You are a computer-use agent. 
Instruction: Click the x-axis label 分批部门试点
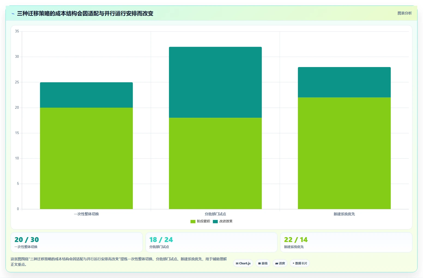[x=215, y=214]
